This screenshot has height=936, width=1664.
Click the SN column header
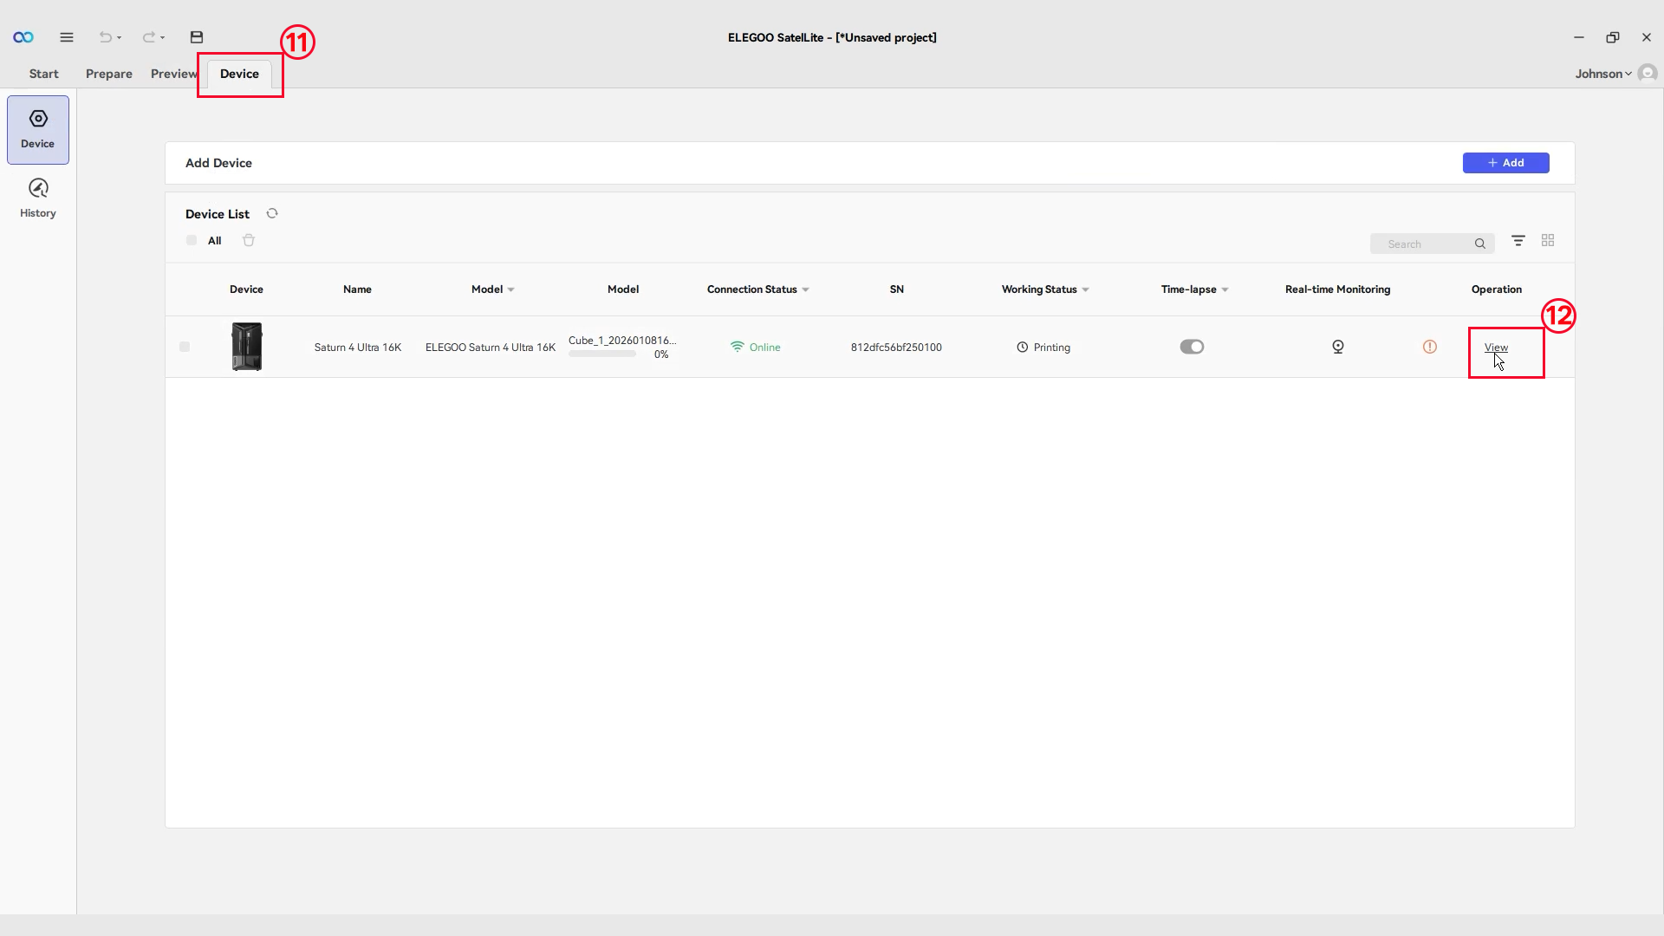tap(897, 289)
